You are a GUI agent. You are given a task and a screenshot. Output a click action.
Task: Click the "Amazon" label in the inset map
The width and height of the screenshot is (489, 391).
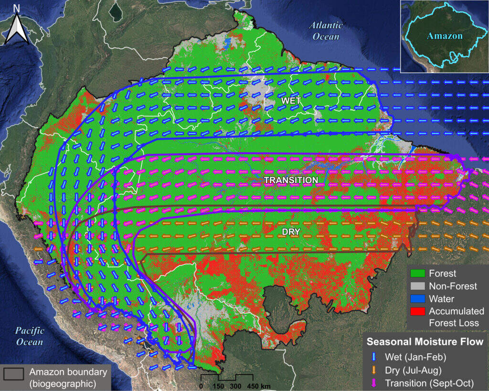[x=445, y=36]
